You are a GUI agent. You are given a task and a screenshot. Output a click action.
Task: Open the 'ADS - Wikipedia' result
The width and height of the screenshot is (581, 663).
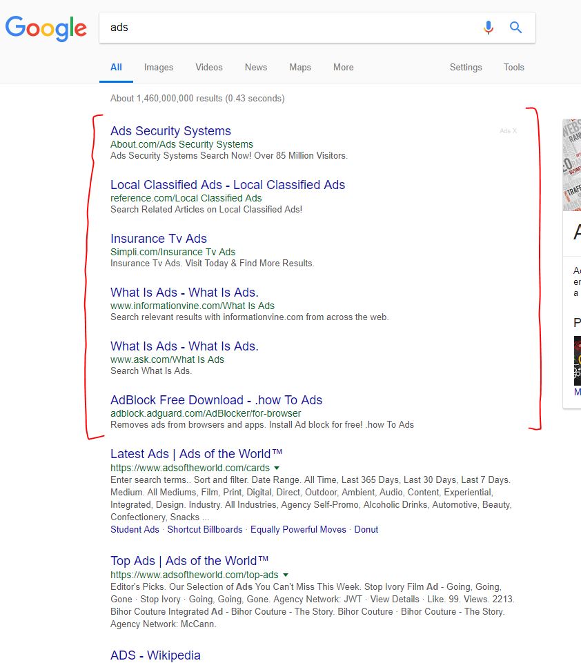(x=155, y=655)
